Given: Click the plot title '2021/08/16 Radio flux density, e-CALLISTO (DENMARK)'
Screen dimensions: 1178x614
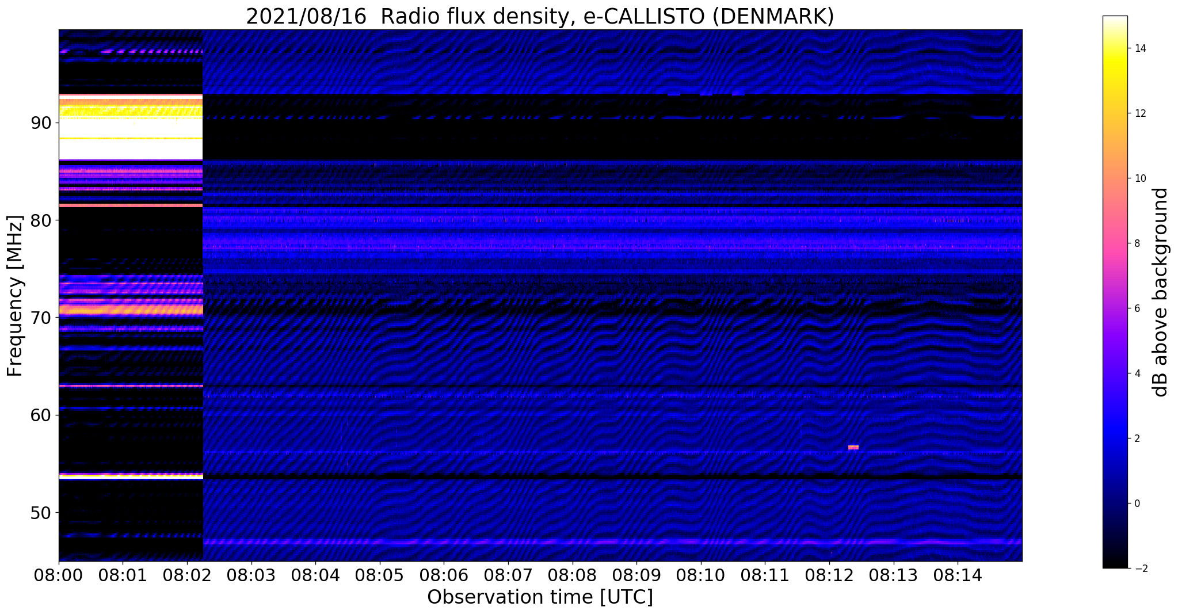Looking at the screenshot, I should 540,16.
